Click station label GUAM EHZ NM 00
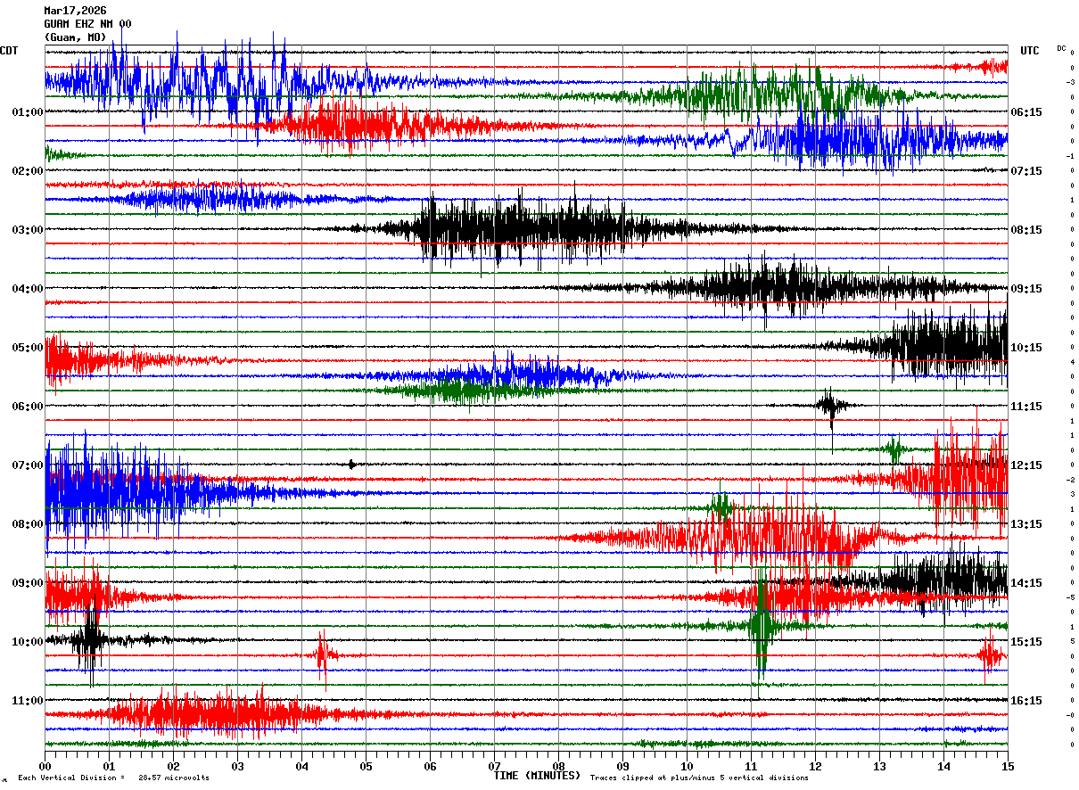This screenshot has height=790, width=1079. click(87, 24)
